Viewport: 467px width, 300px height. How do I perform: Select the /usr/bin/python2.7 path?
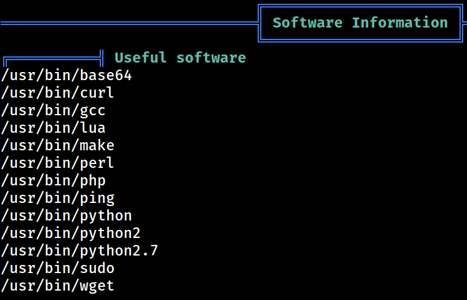pos(79,251)
